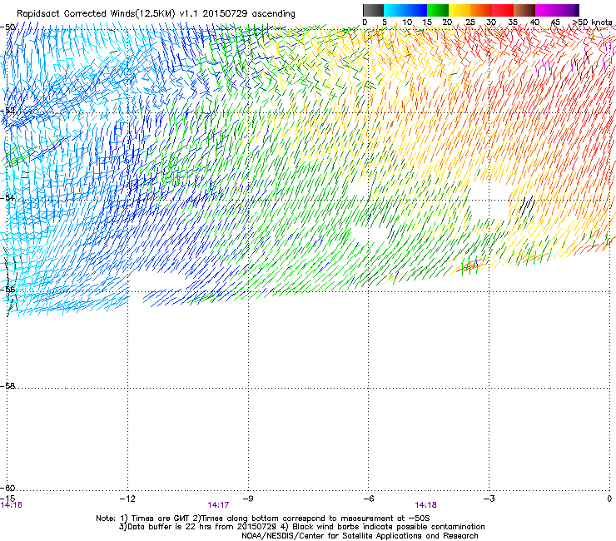The image size is (616, 541).
Task: Click the '25' legend scale value
Action: (x=470, y=22)
